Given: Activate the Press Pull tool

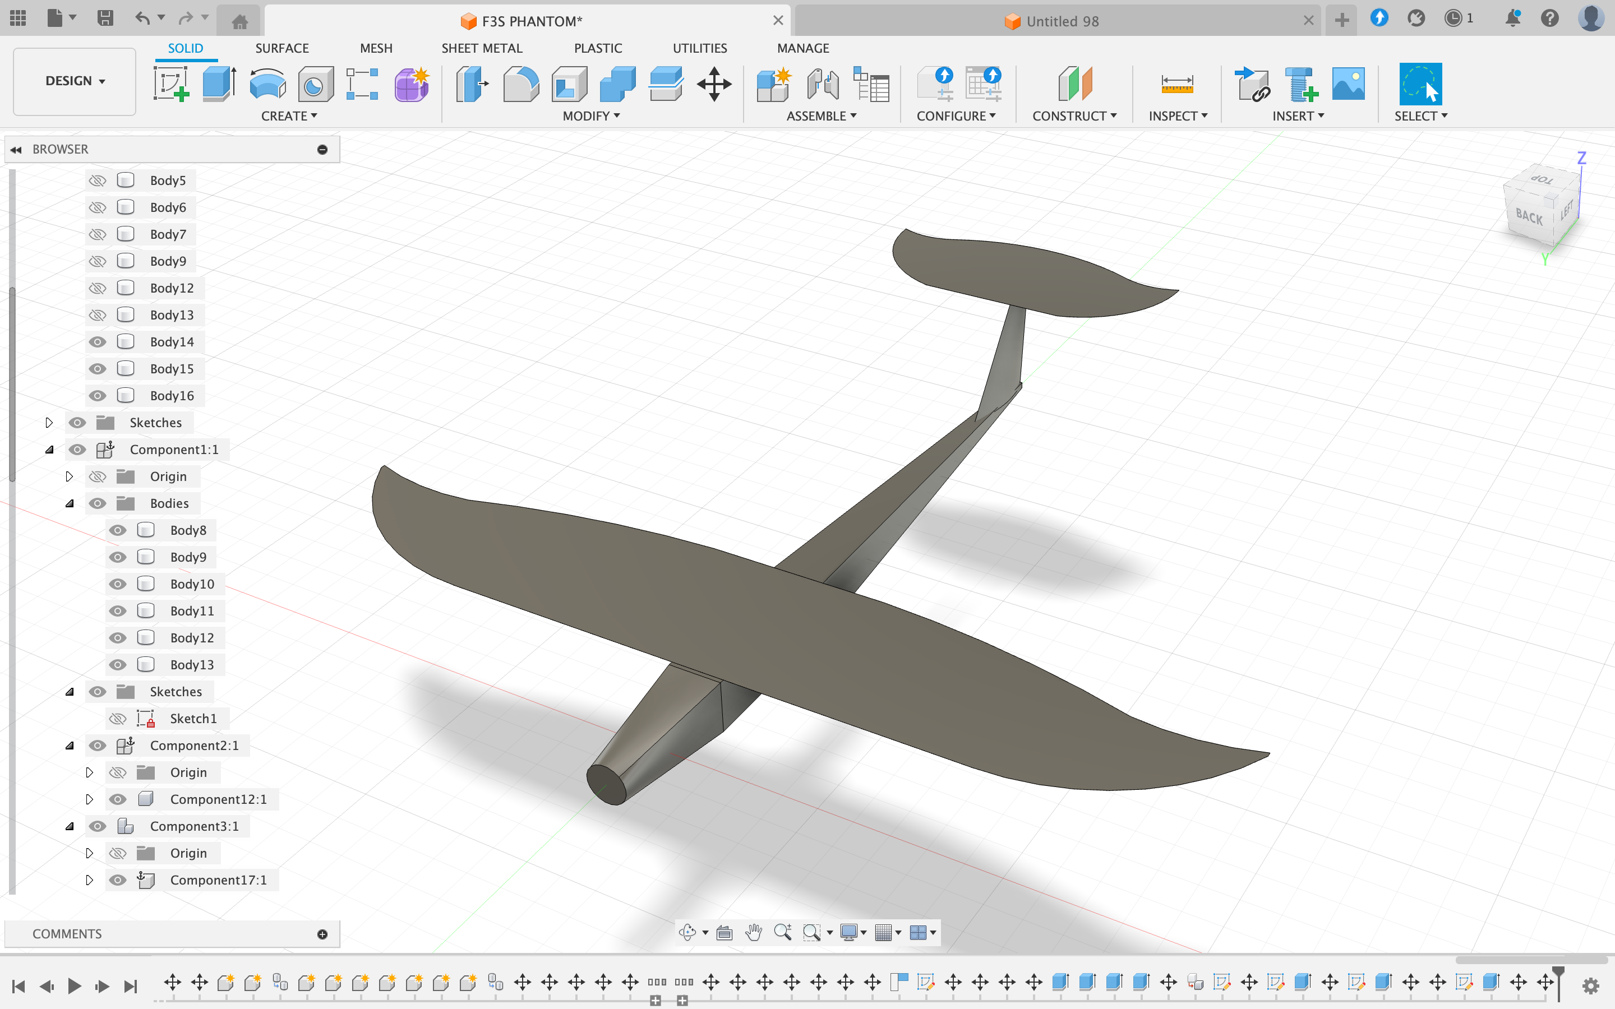Looking at the screenshot, I should (472, 84).
